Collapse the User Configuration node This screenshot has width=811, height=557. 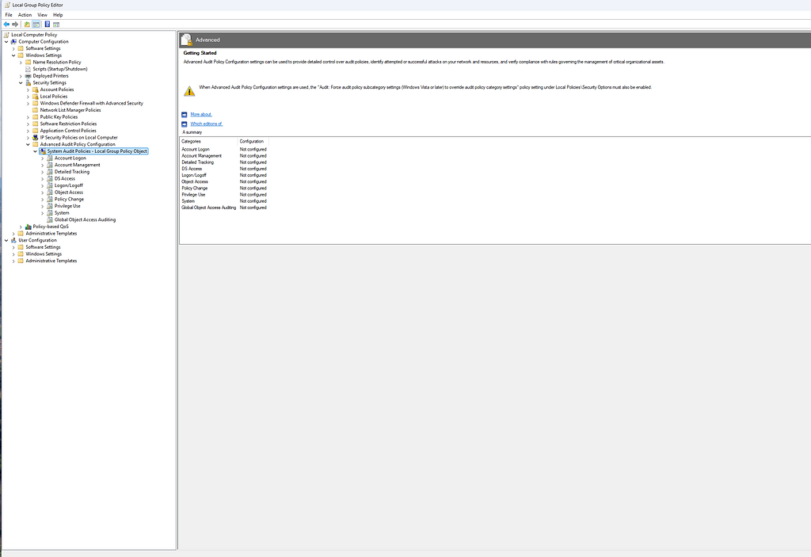(x=6, y=240)
